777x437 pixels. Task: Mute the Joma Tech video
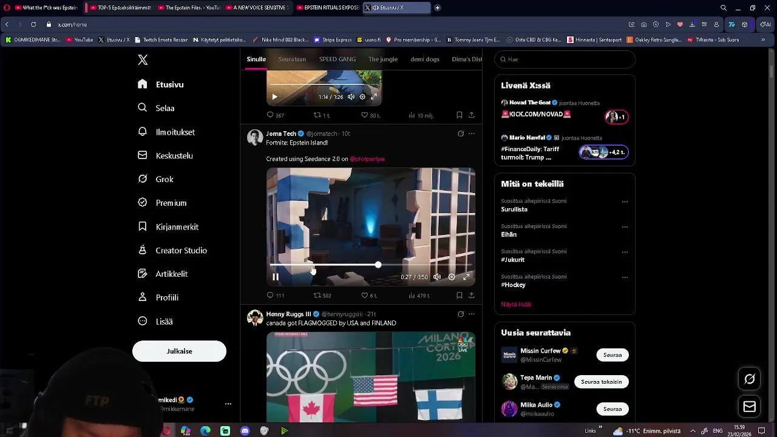436,277
